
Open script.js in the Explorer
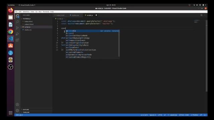pos(27,27)
